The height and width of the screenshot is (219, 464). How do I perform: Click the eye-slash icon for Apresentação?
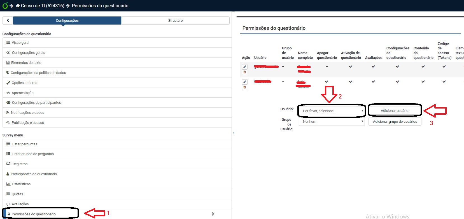click(8, 93)
